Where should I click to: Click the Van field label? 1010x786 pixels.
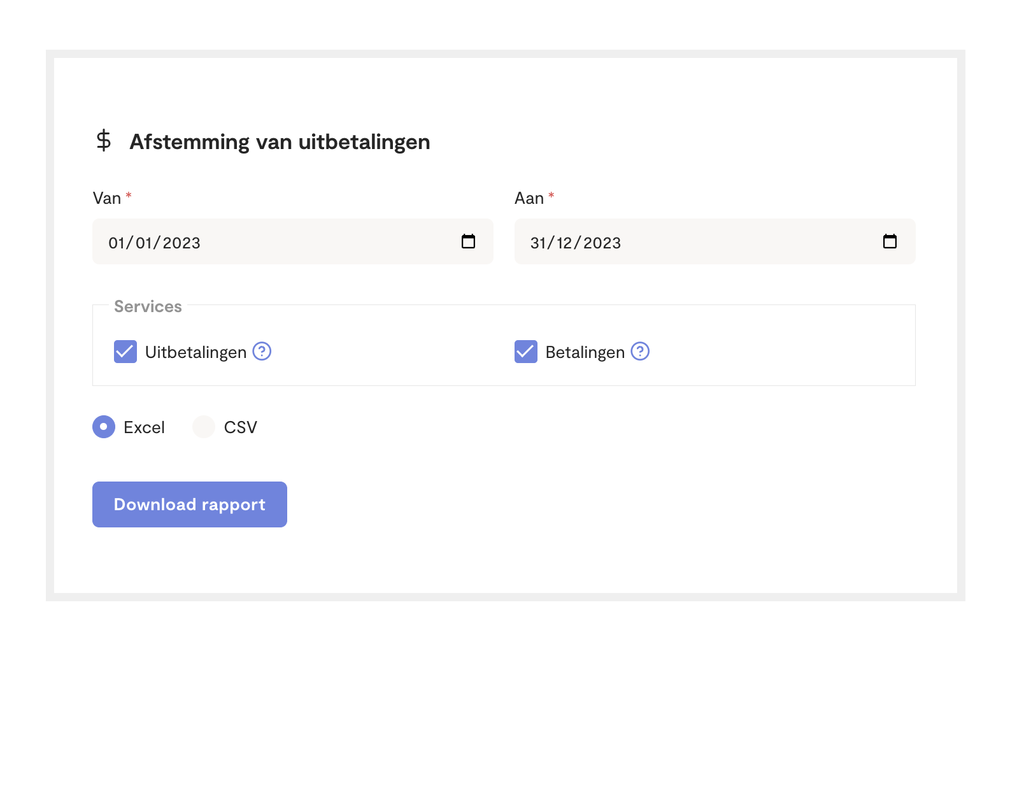tap(107, 198)
